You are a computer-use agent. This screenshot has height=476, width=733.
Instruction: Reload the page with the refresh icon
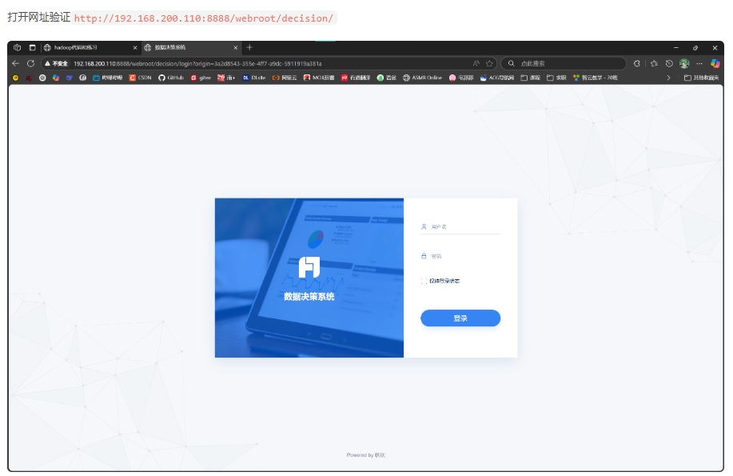30,63
